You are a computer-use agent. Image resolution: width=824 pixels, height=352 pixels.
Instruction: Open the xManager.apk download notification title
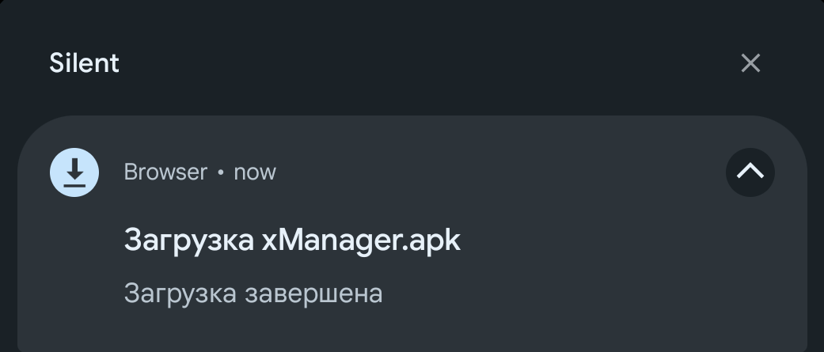point(292,240)
